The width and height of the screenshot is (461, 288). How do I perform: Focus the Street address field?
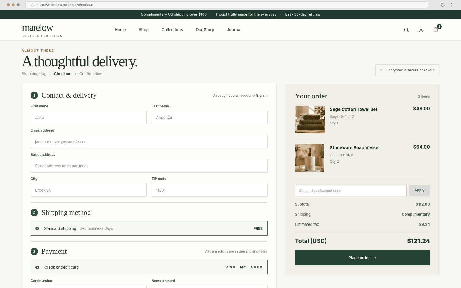[x=149, y=166]
